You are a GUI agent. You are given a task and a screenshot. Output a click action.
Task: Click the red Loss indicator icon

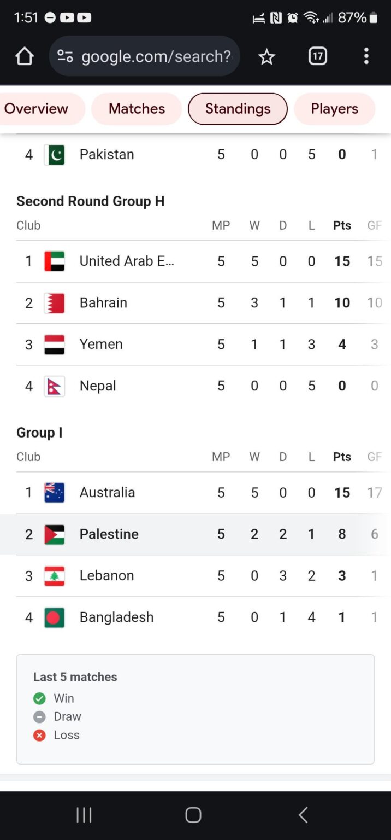[39, 735]
